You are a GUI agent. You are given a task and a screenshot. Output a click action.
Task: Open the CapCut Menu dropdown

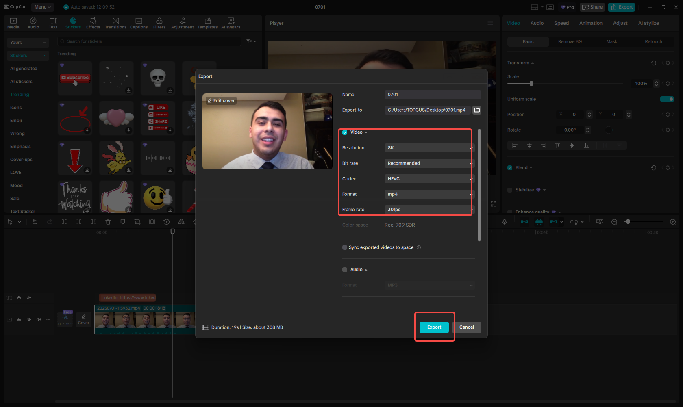pyautogui.click(x=43, y=7)
